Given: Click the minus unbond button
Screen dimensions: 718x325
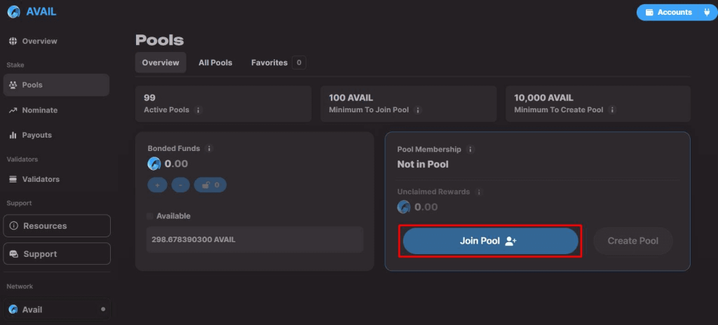Looking at the screenshot, I should (180, 185).
